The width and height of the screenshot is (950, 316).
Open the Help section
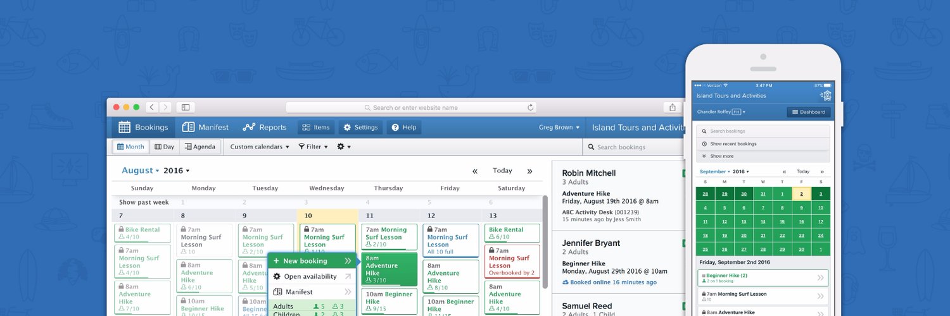[403, 127]
